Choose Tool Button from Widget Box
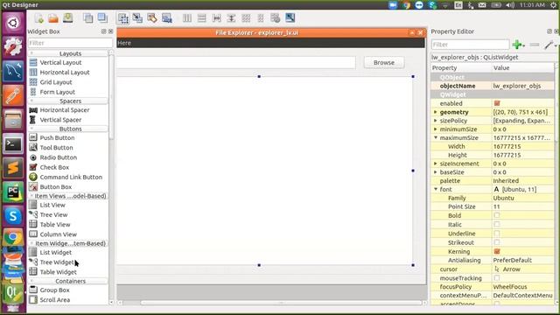 click(x=56, y=148)
